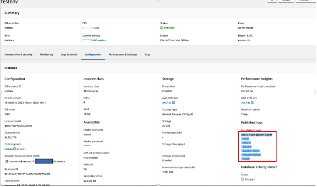The height and width of the screenshot is (187, 317).
Task: Click the 20 GiB Storage value
Action: tap(166, 126)
